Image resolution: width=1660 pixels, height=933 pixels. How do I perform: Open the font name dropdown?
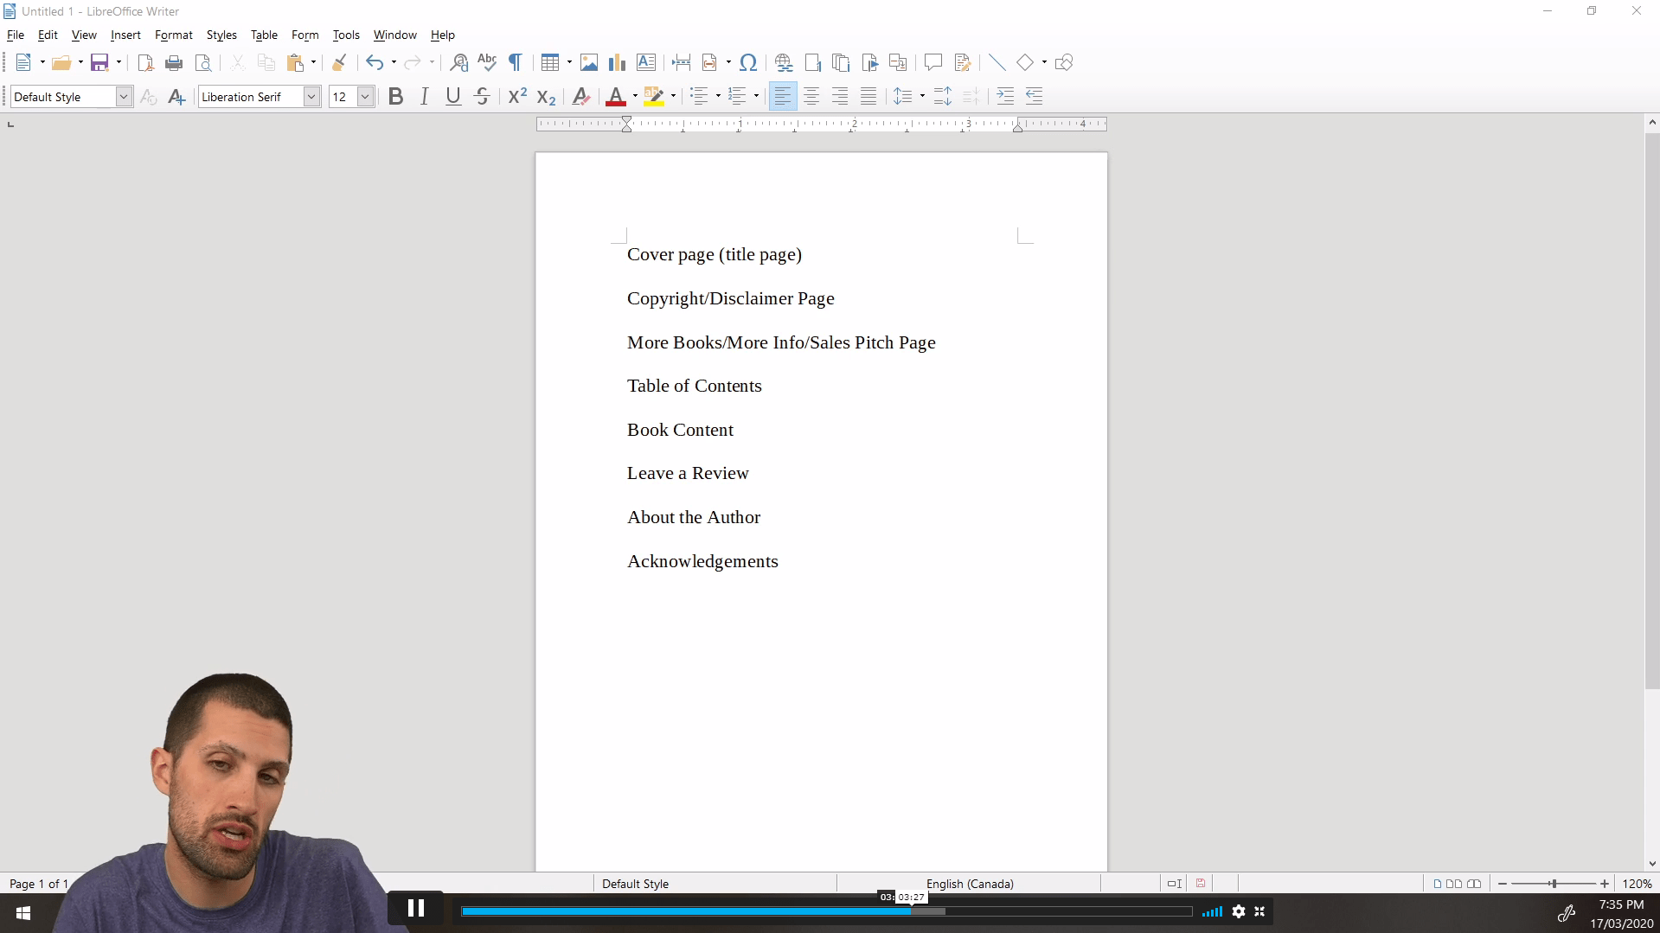[311, 96]
